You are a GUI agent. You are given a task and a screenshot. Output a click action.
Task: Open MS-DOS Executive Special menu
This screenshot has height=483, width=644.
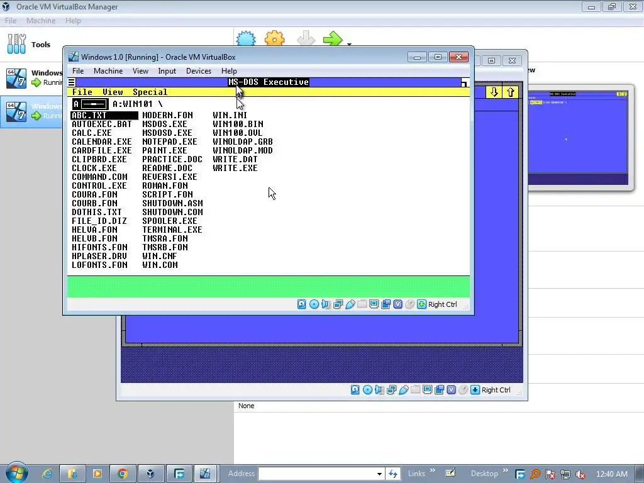pyautogui.click(x=150, y=92)
